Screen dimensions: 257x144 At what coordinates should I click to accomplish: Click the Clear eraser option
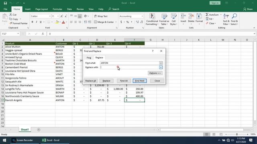[x=211, y=23]
